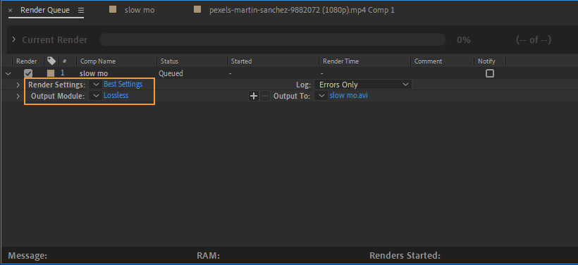
Task: Open the Render Settings preset dropdown arrow
Action: (96, 85)
